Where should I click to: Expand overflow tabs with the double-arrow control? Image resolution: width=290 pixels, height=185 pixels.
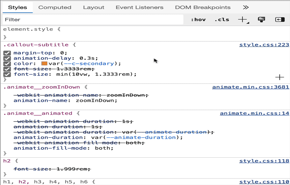(x=246, y=7)
